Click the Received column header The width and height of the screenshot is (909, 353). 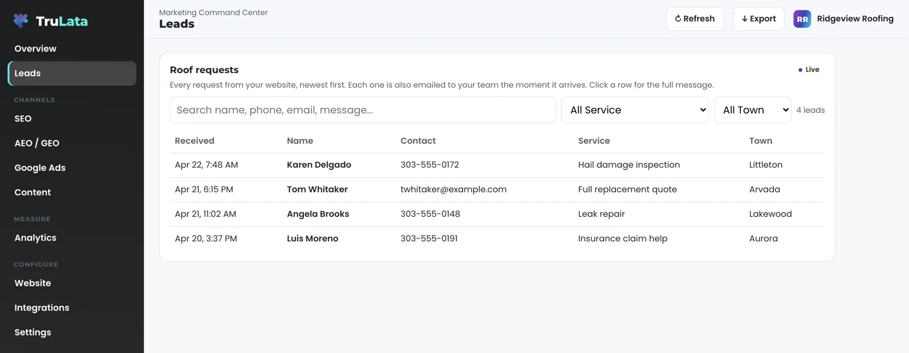(194, 141)
